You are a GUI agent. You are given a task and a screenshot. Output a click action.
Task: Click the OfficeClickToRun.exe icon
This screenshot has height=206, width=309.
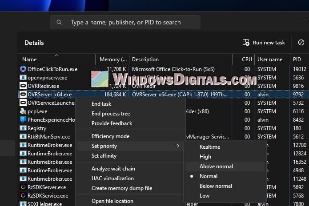[x=23, y=69]
